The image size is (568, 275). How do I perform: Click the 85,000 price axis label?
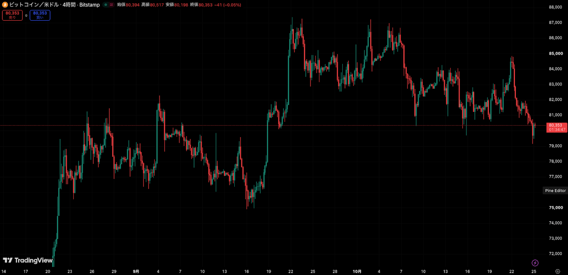point(555,53)
